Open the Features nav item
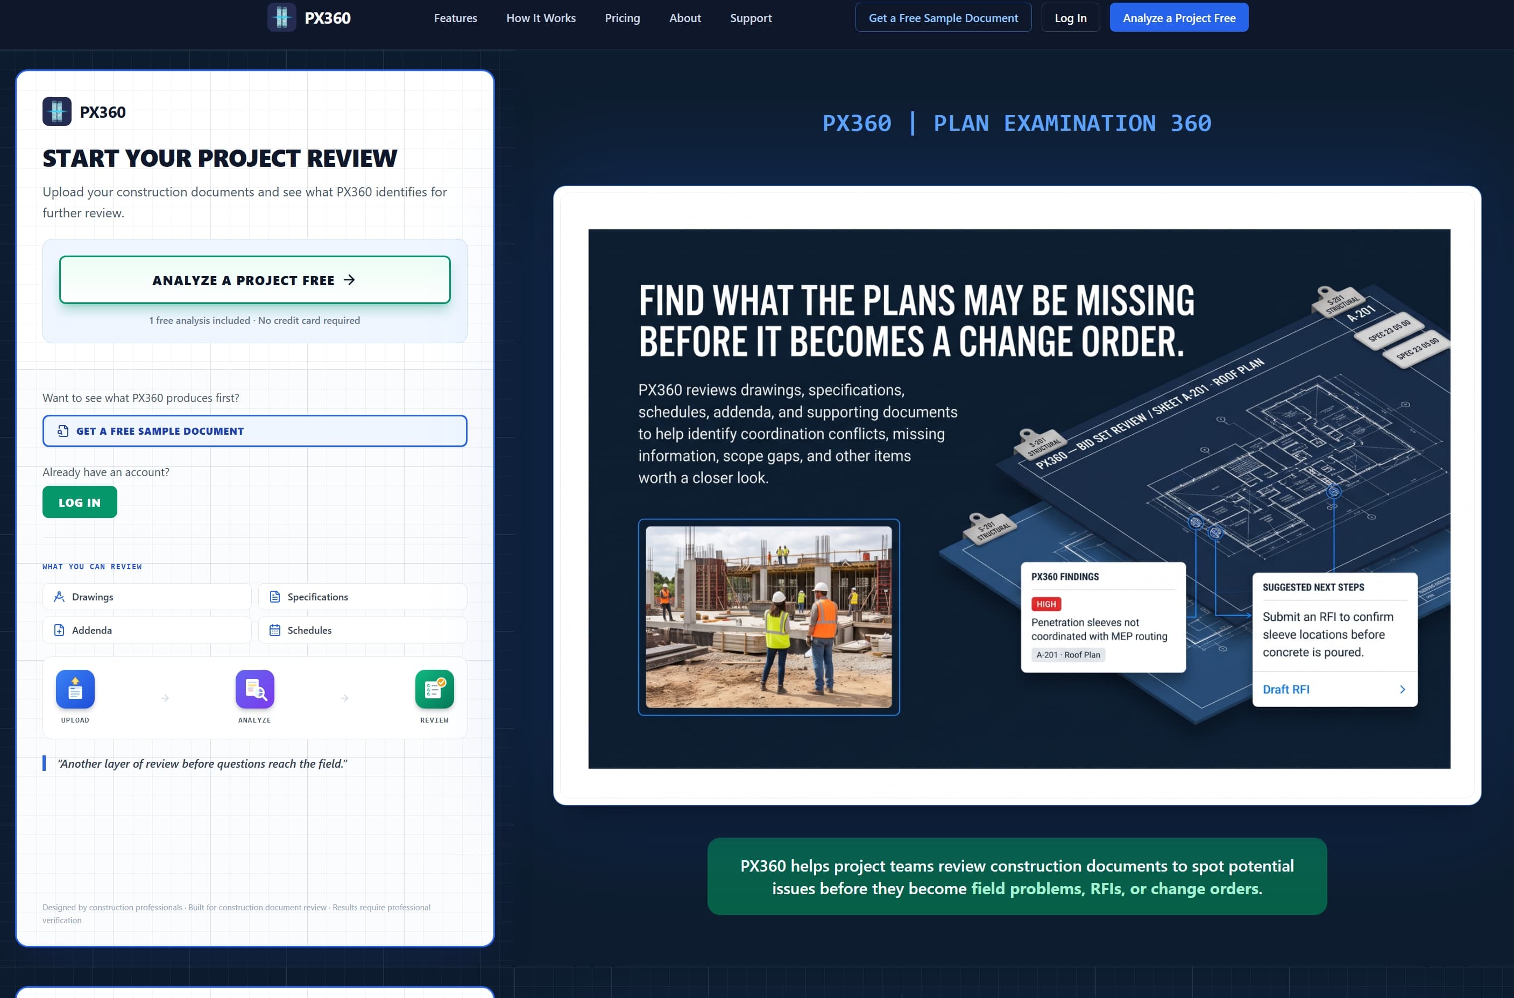The image size is (1514, 998). point(455,18)
